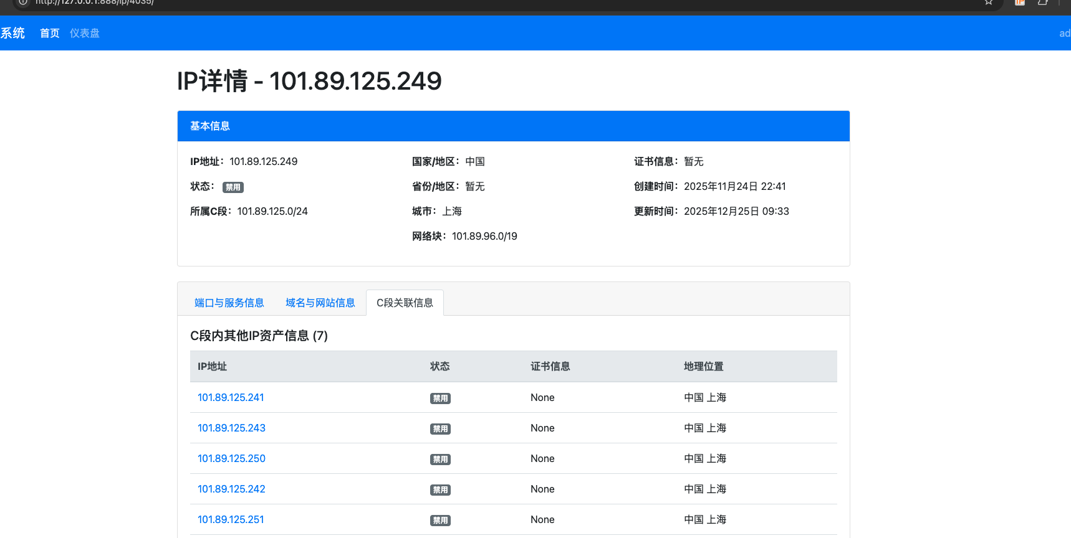
Task: Bookmark this page with the star icon
Action: tap(989, 2)
